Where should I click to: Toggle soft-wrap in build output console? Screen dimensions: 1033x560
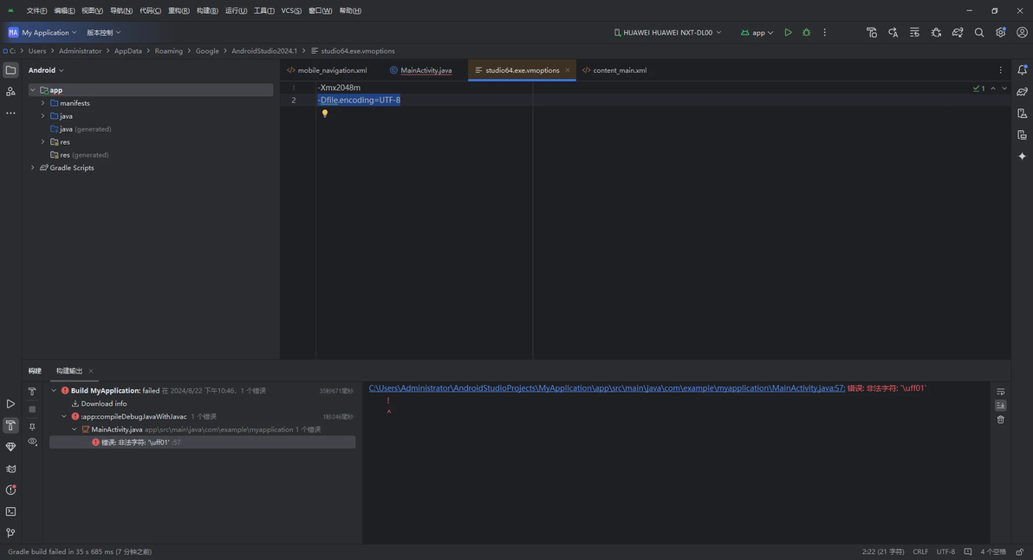click(x=1001, y=391)
